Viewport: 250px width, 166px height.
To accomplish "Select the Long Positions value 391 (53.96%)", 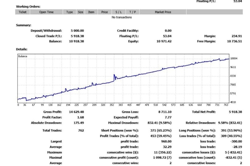I will [231, 131].
